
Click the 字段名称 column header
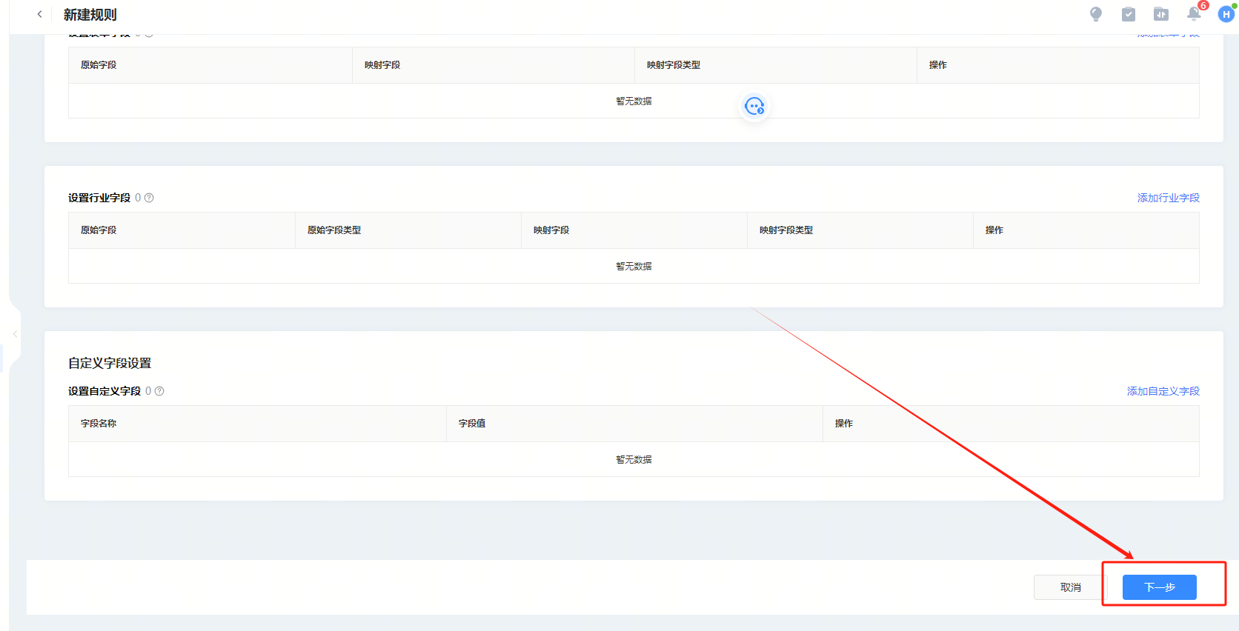point(99,424)
